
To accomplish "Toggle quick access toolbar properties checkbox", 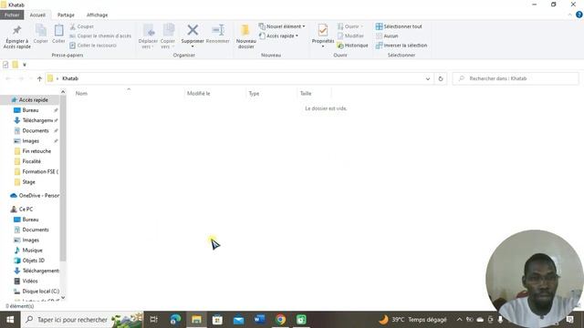I will tap(5, 65).
